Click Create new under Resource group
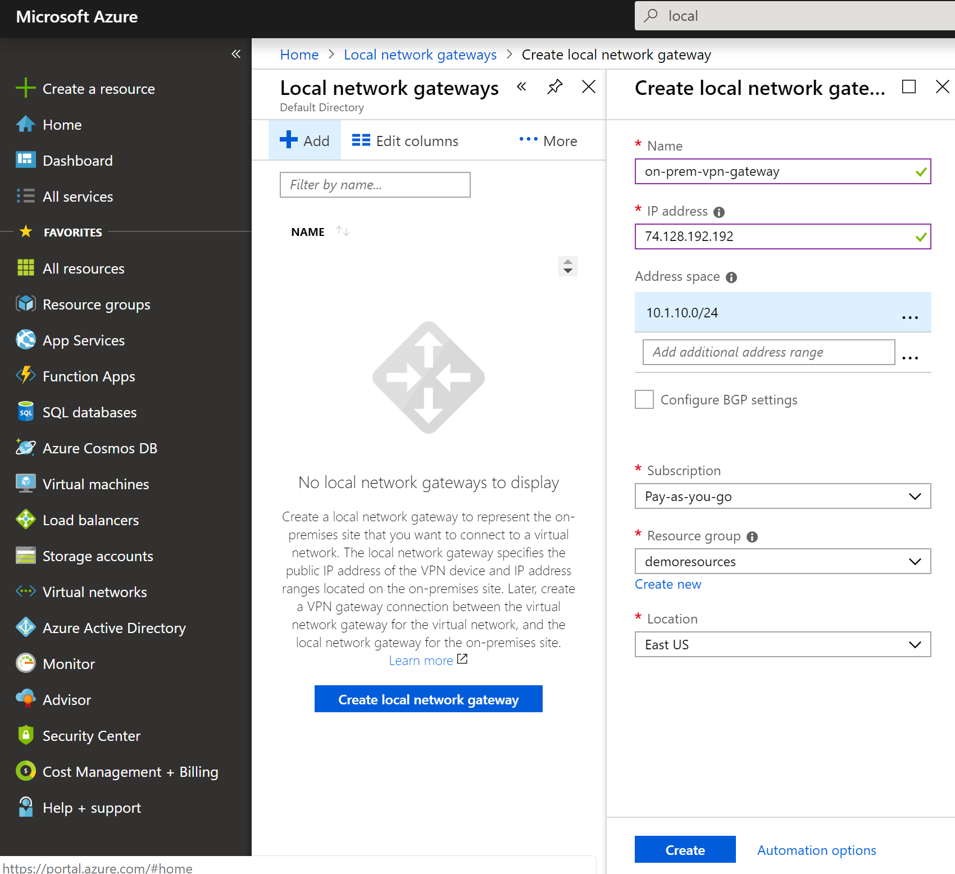 click(667, 584)
